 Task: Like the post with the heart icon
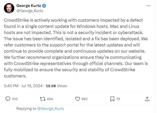tap(77, 99)
